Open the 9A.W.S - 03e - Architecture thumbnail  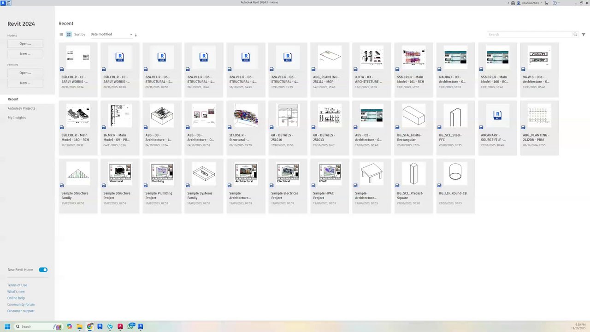(539, 57)
